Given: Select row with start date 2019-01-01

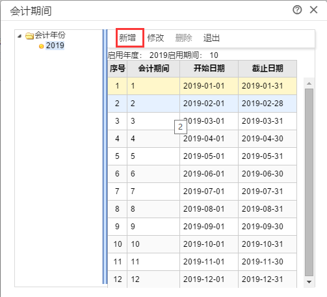Looking at the screenshot, I should pos(202,86).
